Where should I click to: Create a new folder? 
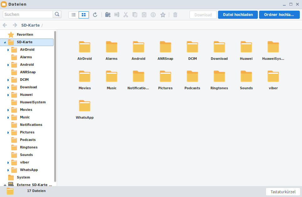coord(108,15)
